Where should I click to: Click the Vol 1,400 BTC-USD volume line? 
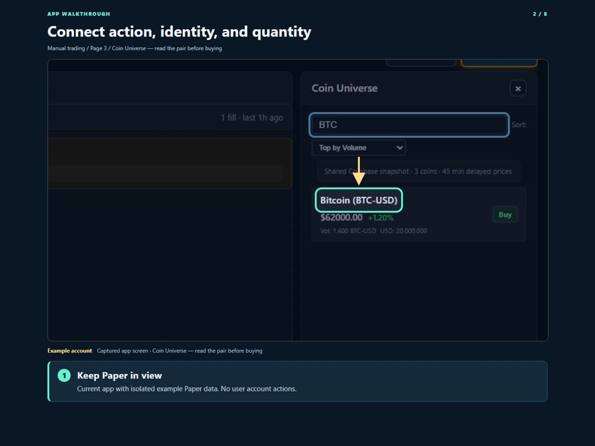point(374,230)
